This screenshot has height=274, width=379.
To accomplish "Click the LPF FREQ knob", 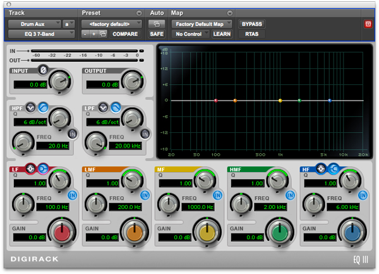I will 96,143.
